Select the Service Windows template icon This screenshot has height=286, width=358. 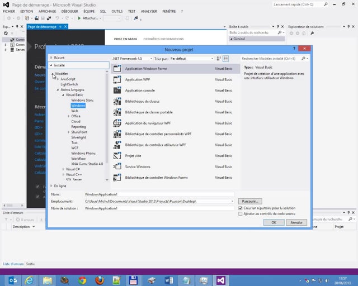[x=117, y=166]
